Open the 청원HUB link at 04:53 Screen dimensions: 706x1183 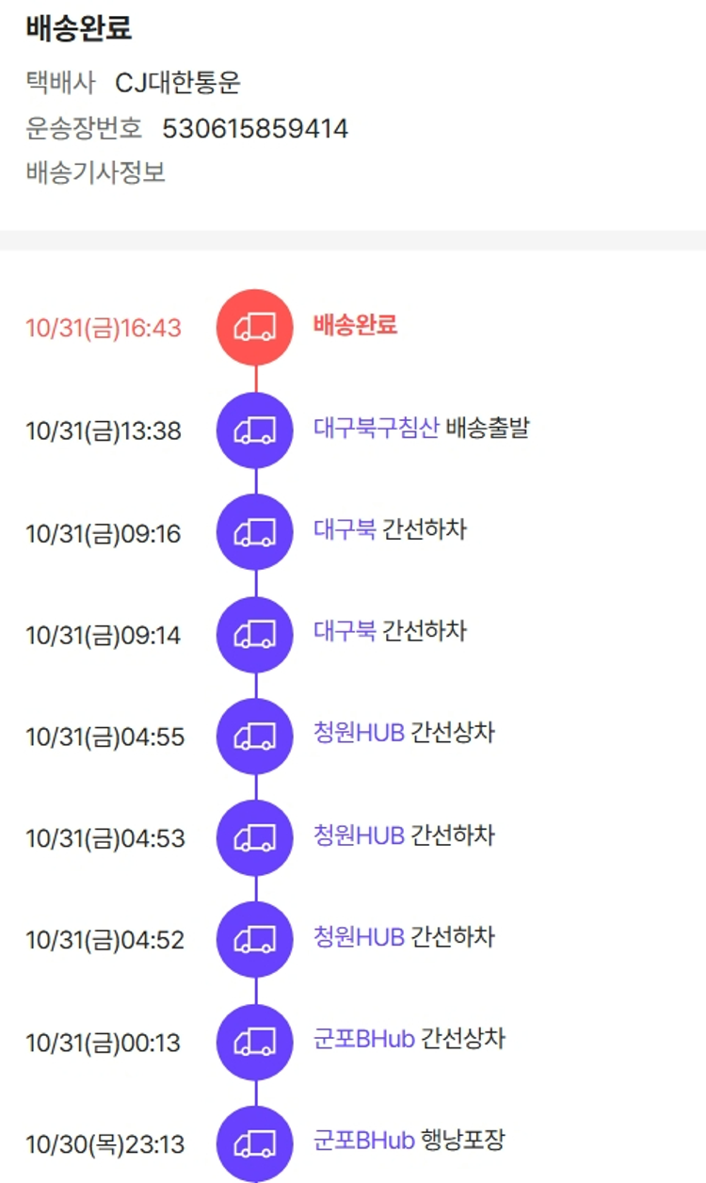359,835
